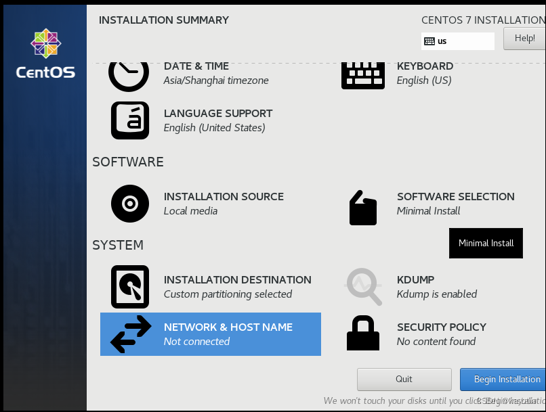Viewport: 546px width, 412px height.
Task: Click 'Kdump is enabled' status
Action: pyautogui.click(x=437, y=294)
